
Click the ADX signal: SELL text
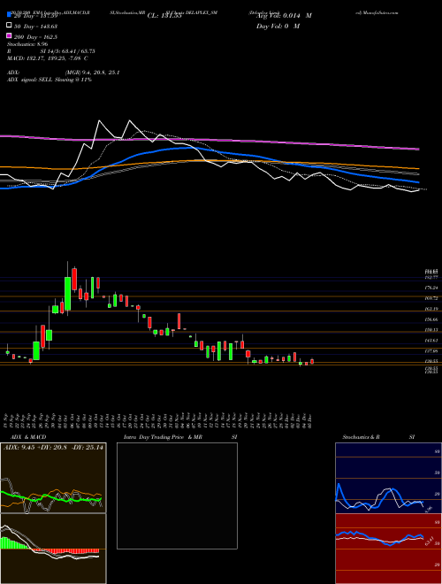[x=50, y=80]
